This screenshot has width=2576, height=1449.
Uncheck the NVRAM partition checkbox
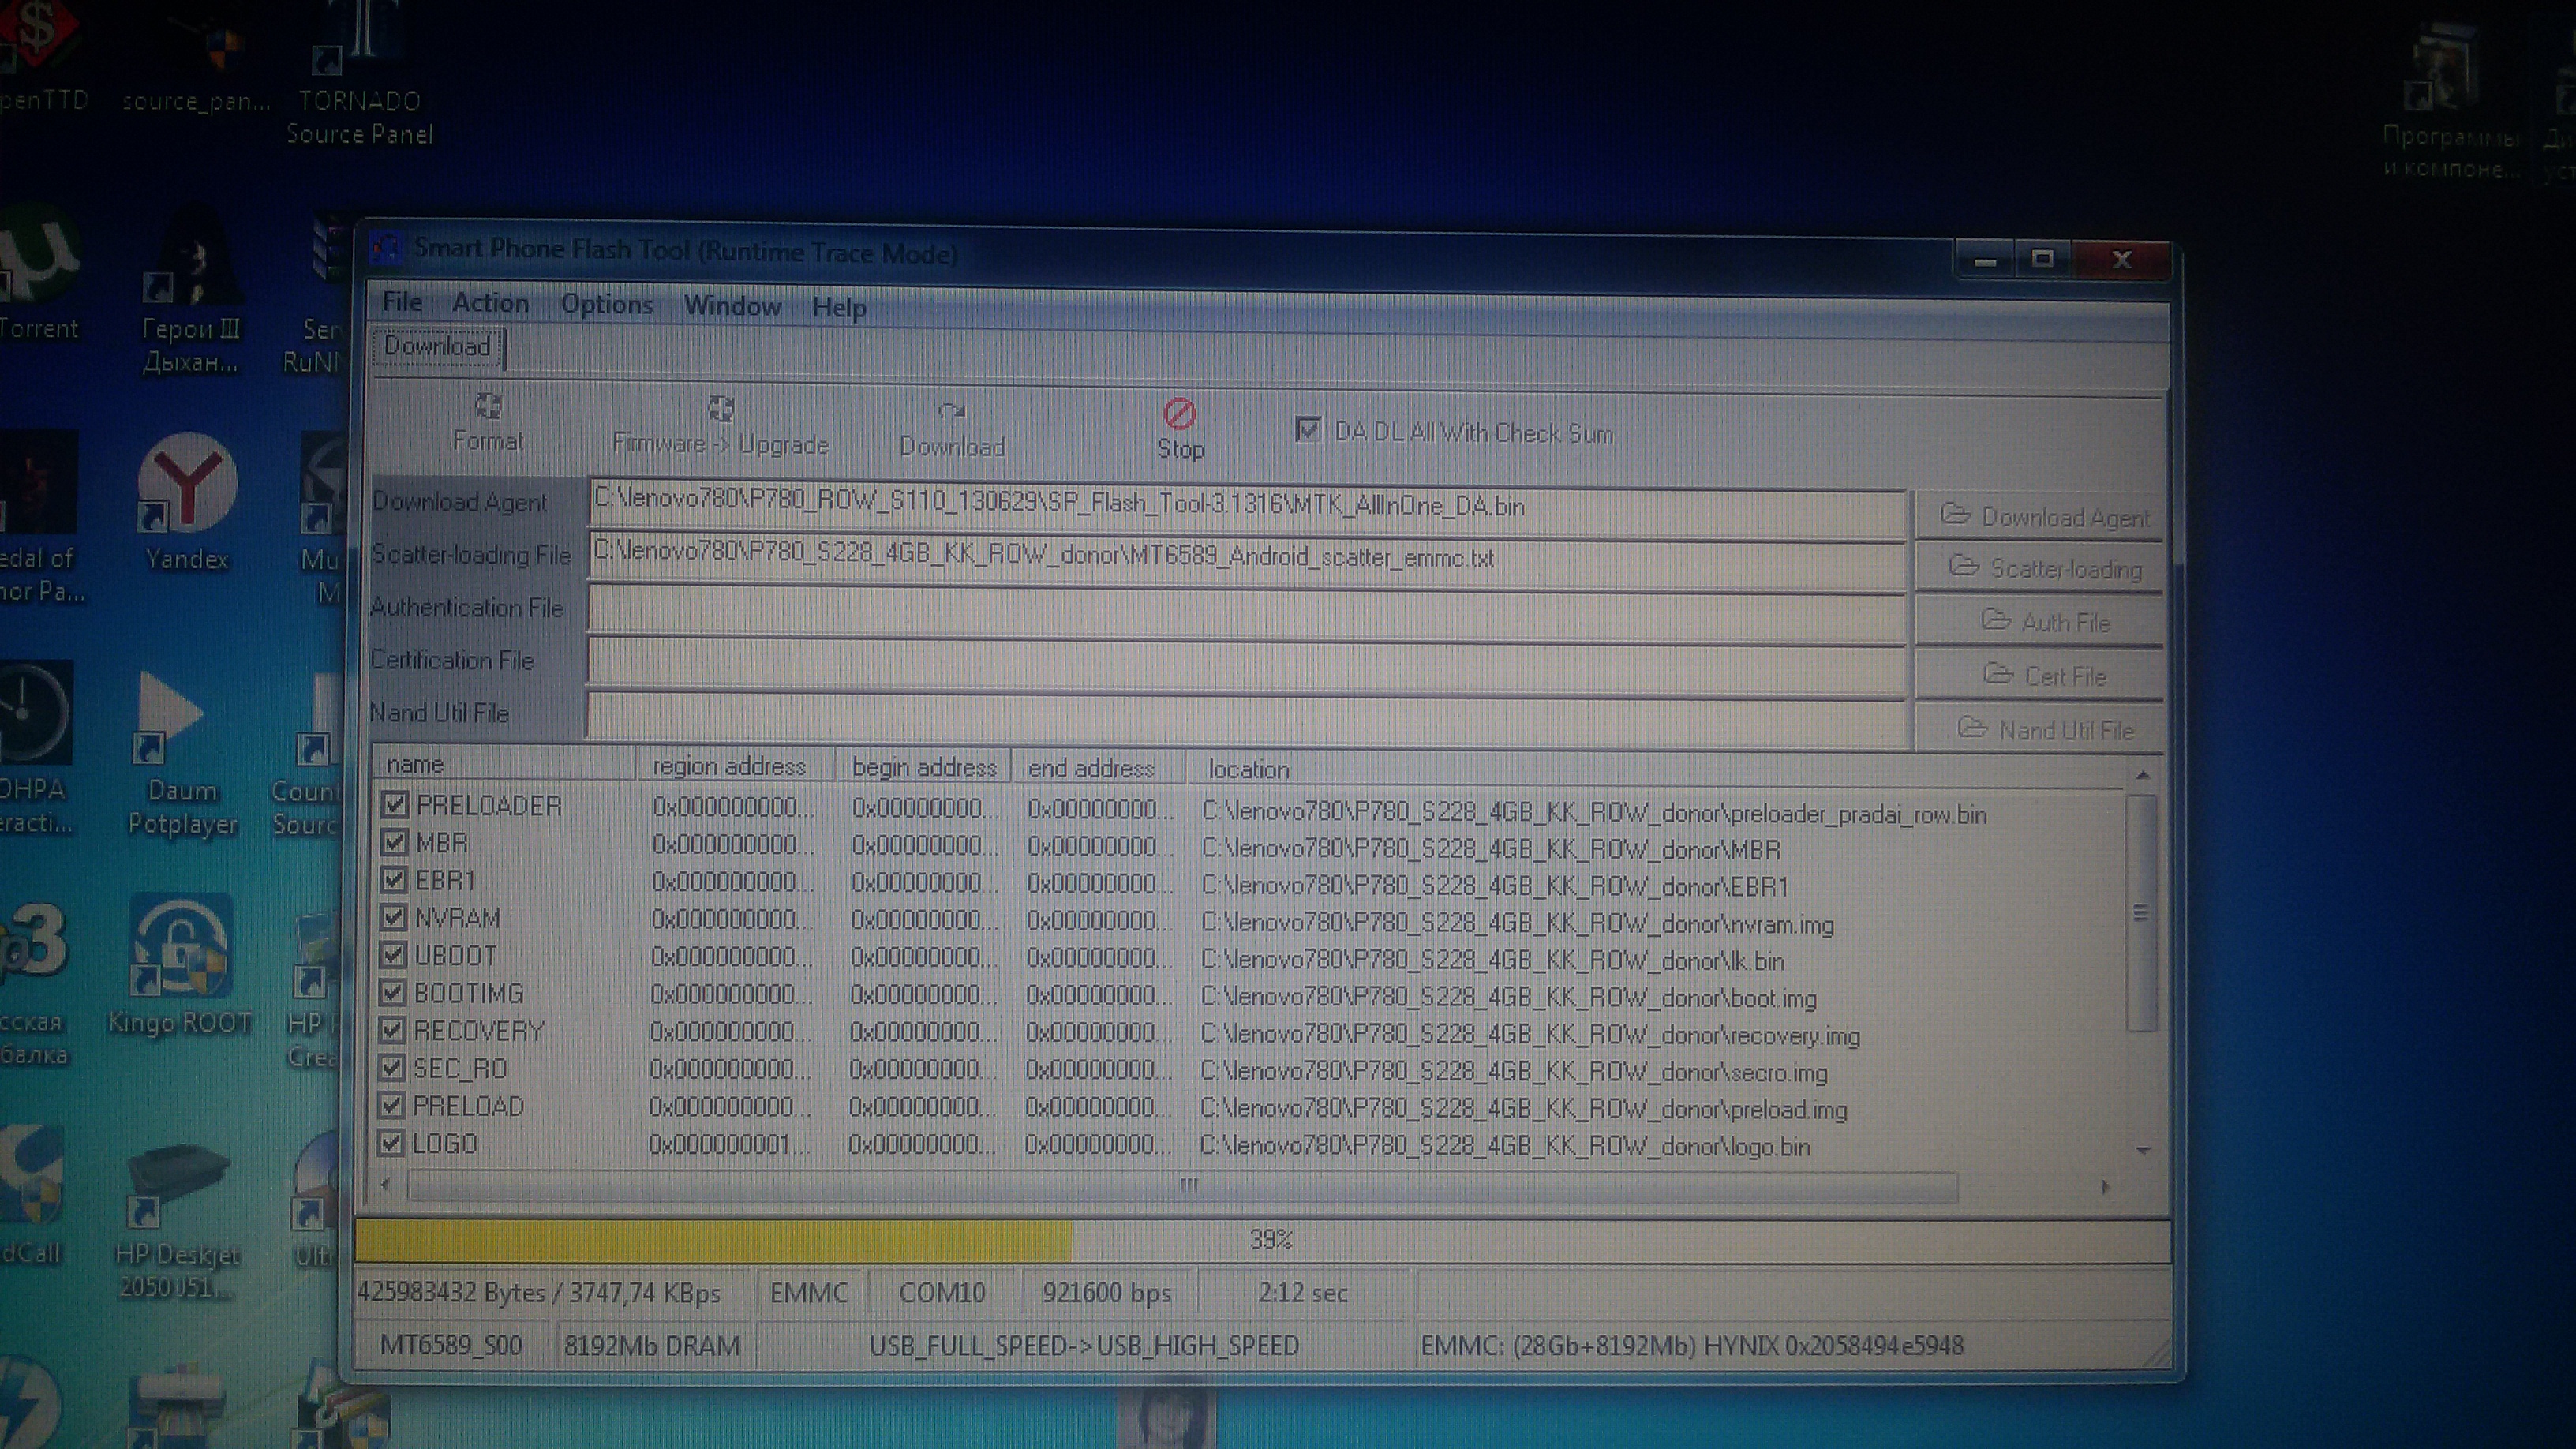coord(394,917)
